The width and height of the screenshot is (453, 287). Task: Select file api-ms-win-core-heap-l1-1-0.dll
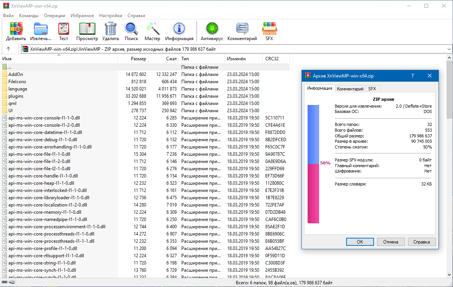[41, 183]
